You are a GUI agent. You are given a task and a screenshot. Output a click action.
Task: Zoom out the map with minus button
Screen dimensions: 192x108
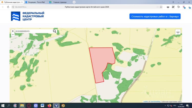click(13, 35)
